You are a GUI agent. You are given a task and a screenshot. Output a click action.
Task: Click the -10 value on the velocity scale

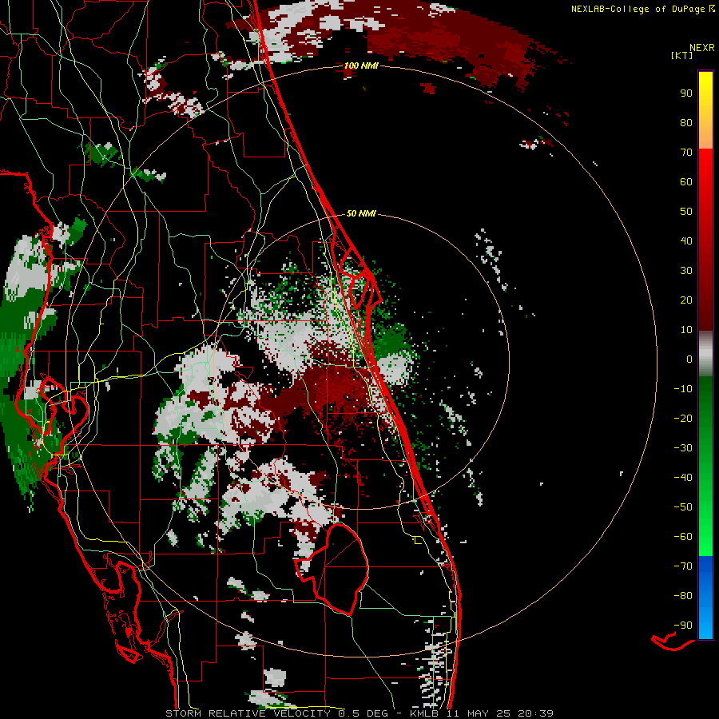click(x=683, y=389)
